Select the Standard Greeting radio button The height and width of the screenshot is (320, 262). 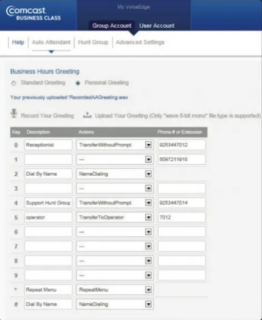pyautogui.click(x=14, y=83)
